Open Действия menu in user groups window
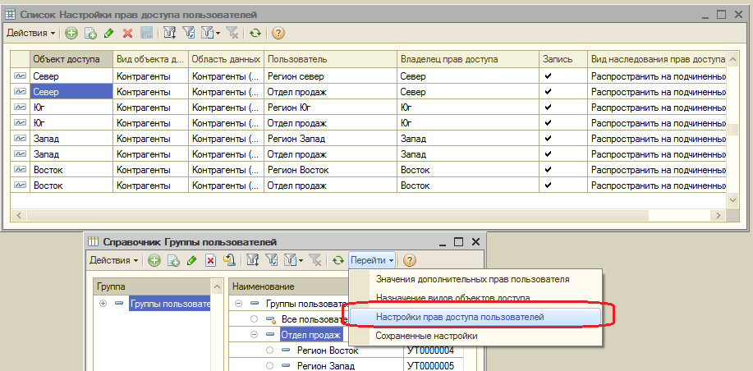This screenshot has width=753, height=371. click(113, 260)
